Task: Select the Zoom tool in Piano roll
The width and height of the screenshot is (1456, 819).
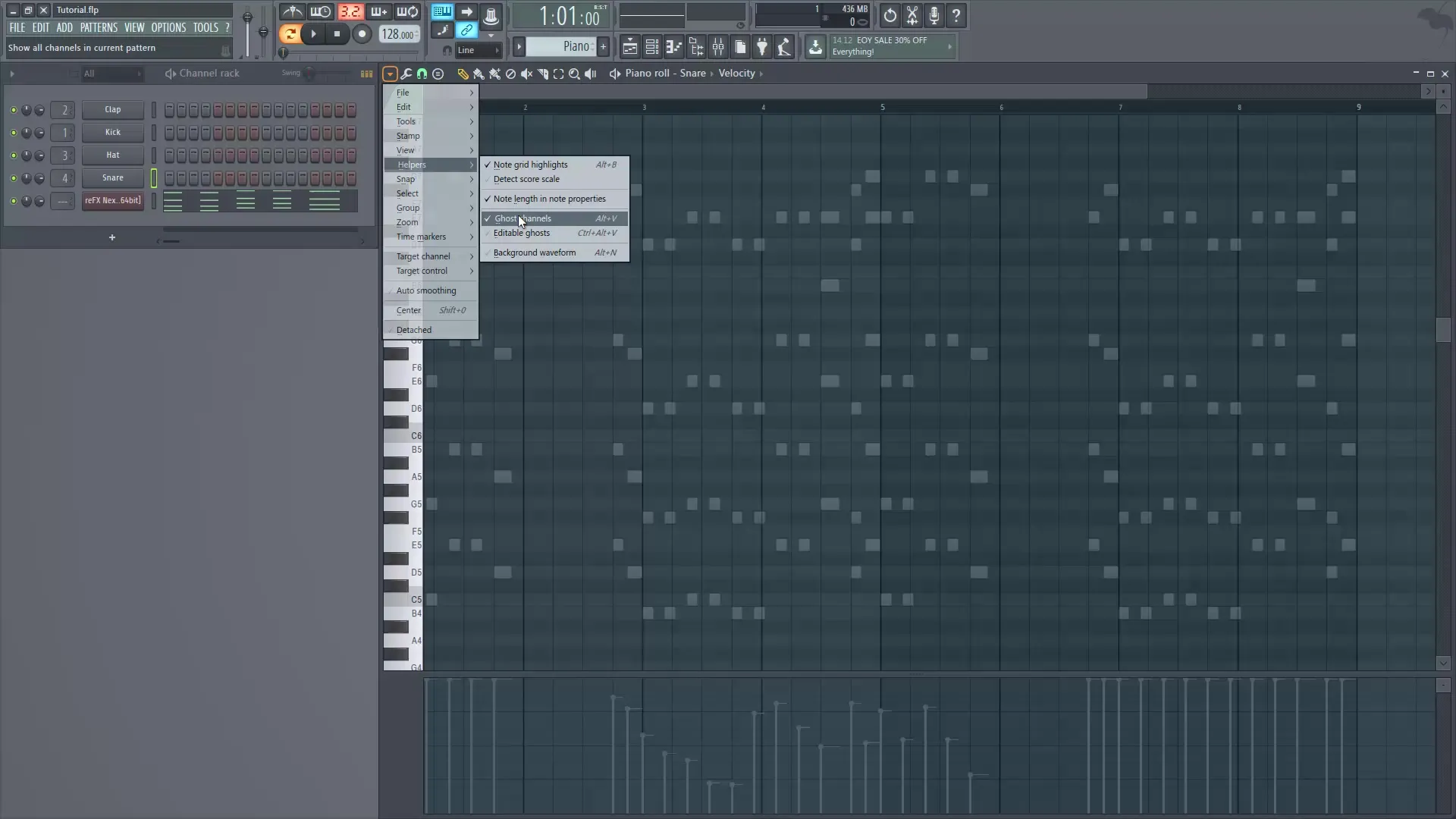Action: click(x=575, y=74)
